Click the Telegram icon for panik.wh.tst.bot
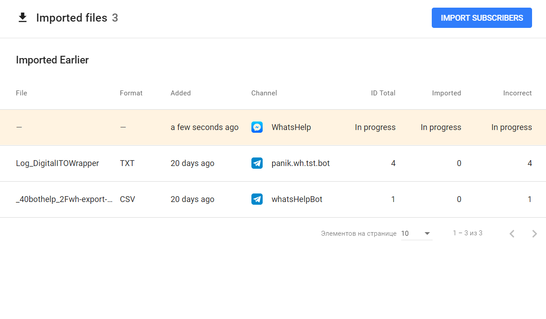Image resolution: width=546 pixels, height=319 pixels. pyautogui.click(x=257, y=163)
